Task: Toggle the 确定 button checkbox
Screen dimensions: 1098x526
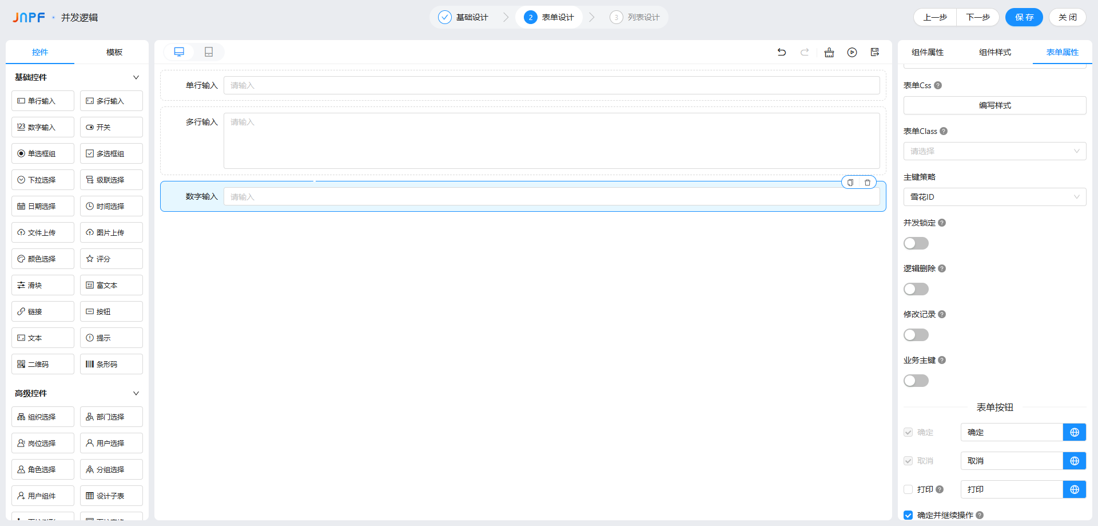Action: tap(908, 432)
